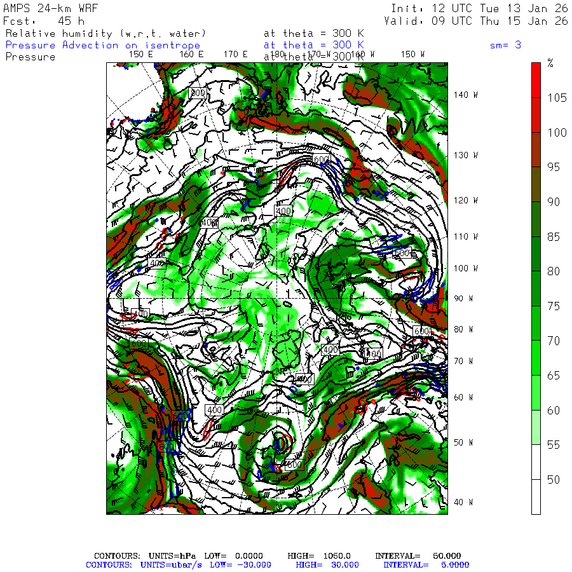Click the "75" colorbar tick label
Viewport: 572px width, 572px height.
(x=554, y=306)
